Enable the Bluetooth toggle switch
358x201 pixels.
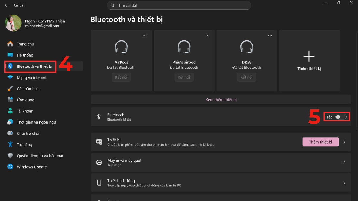pyautogui.click(x=340, y=117)
